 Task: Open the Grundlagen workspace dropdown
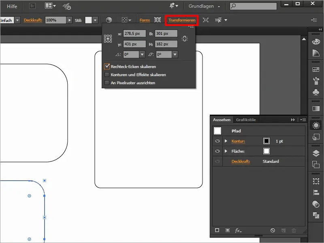point(204,6)
